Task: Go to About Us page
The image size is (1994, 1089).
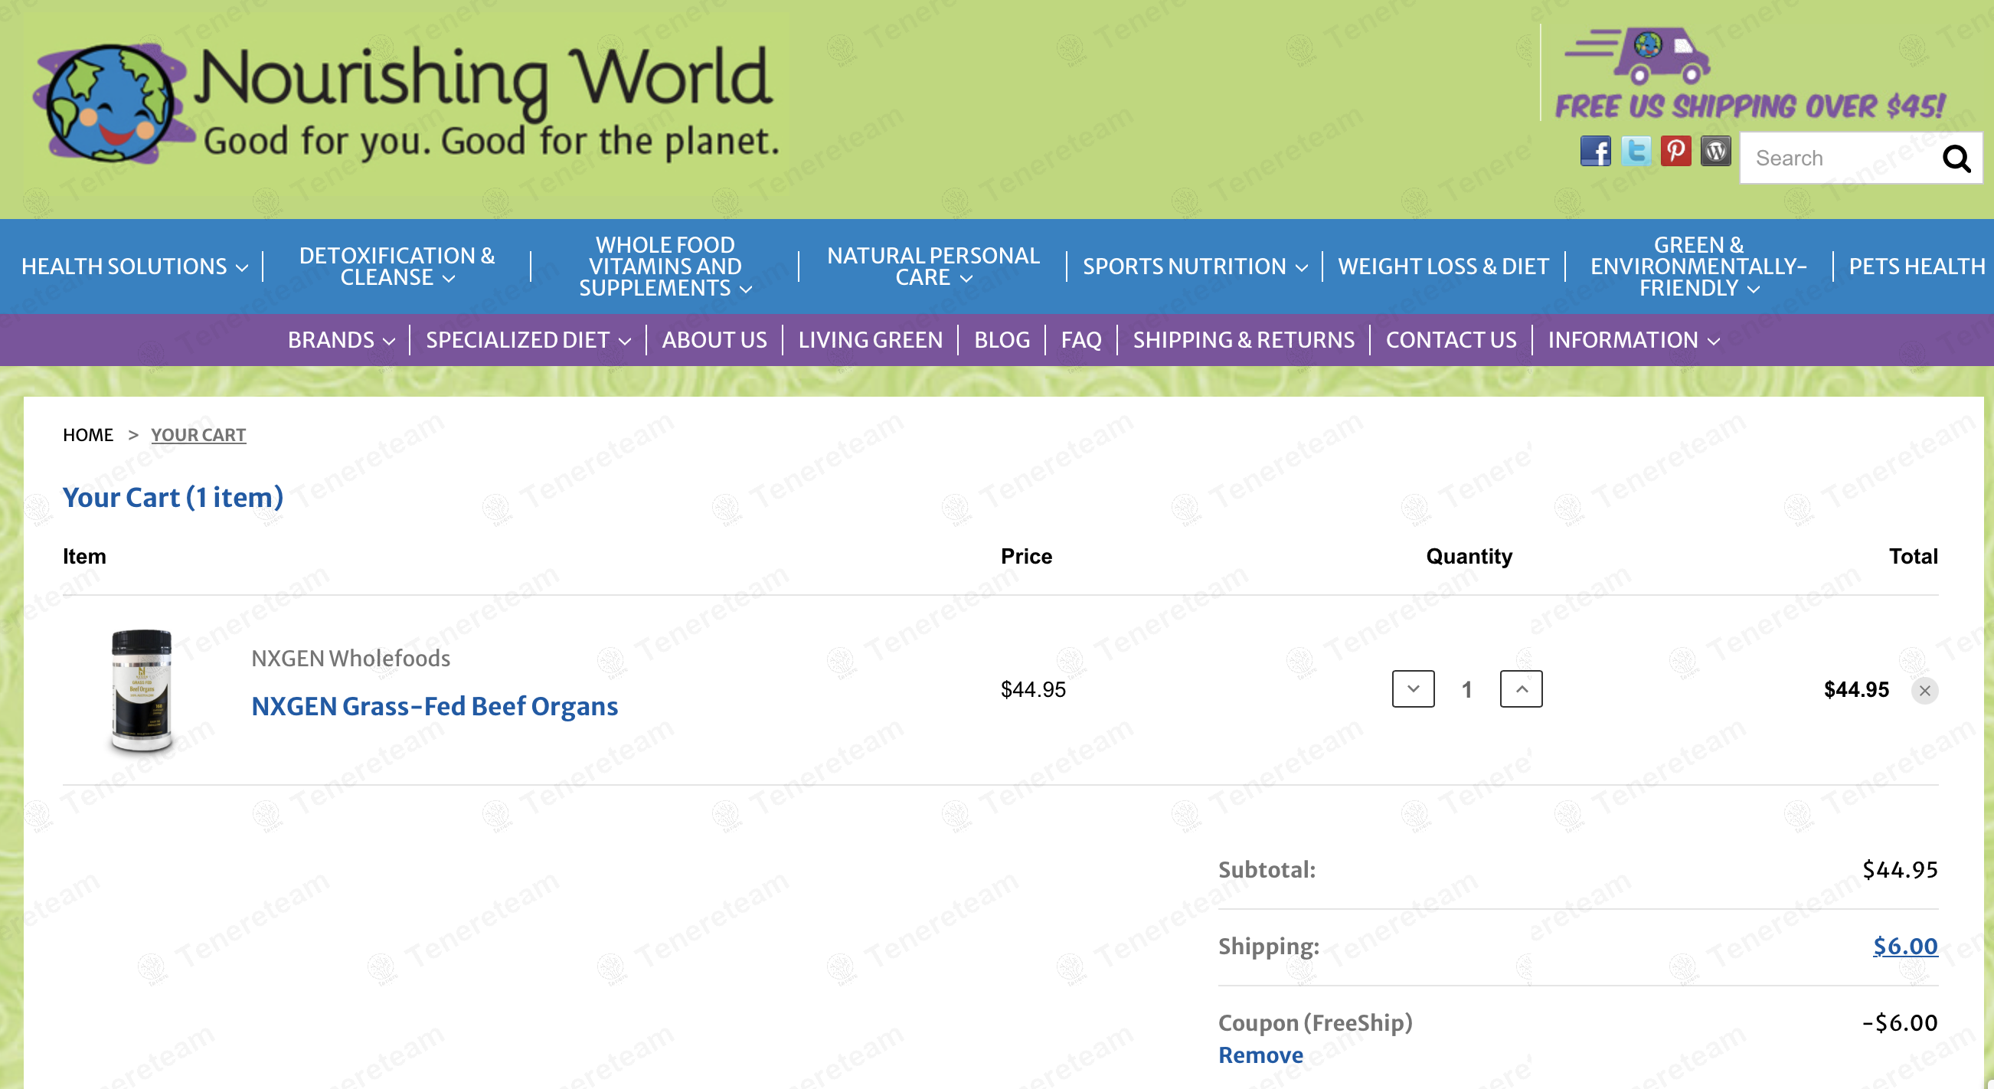Action: tap(714, 340)
